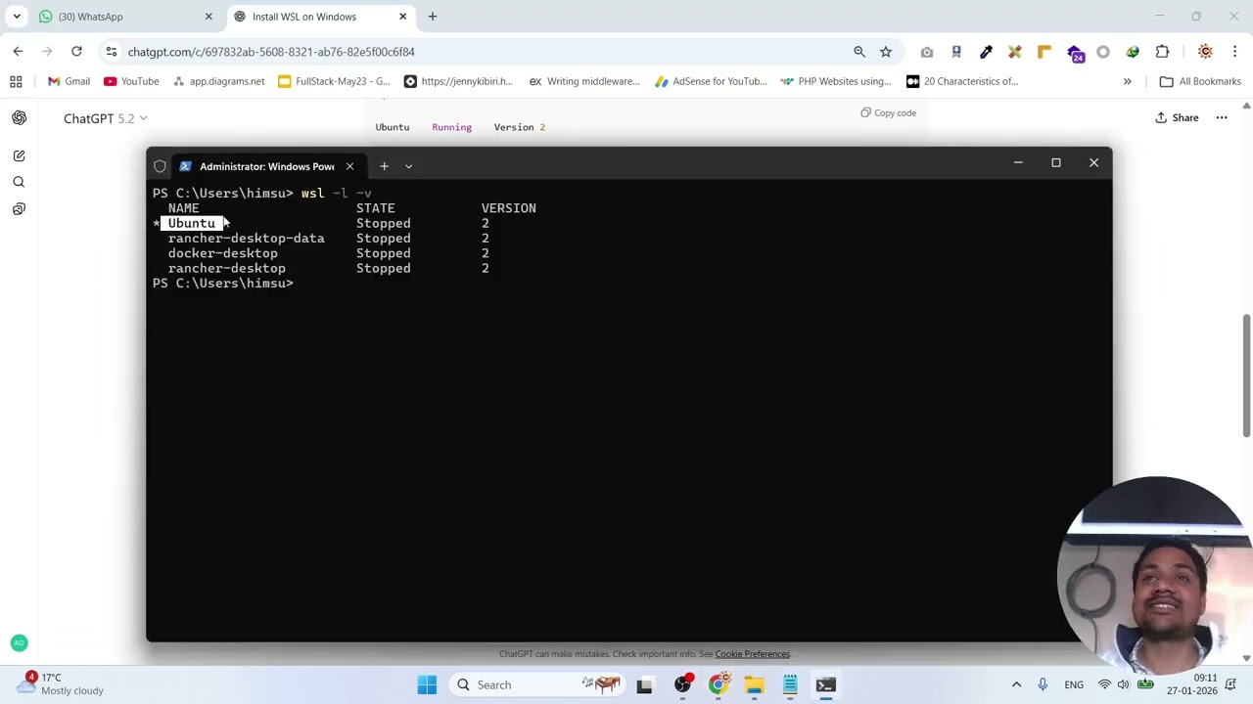The image size is (1253, 704).
Task: Open ChatGPT logo in sidebar
Action: 19,118
